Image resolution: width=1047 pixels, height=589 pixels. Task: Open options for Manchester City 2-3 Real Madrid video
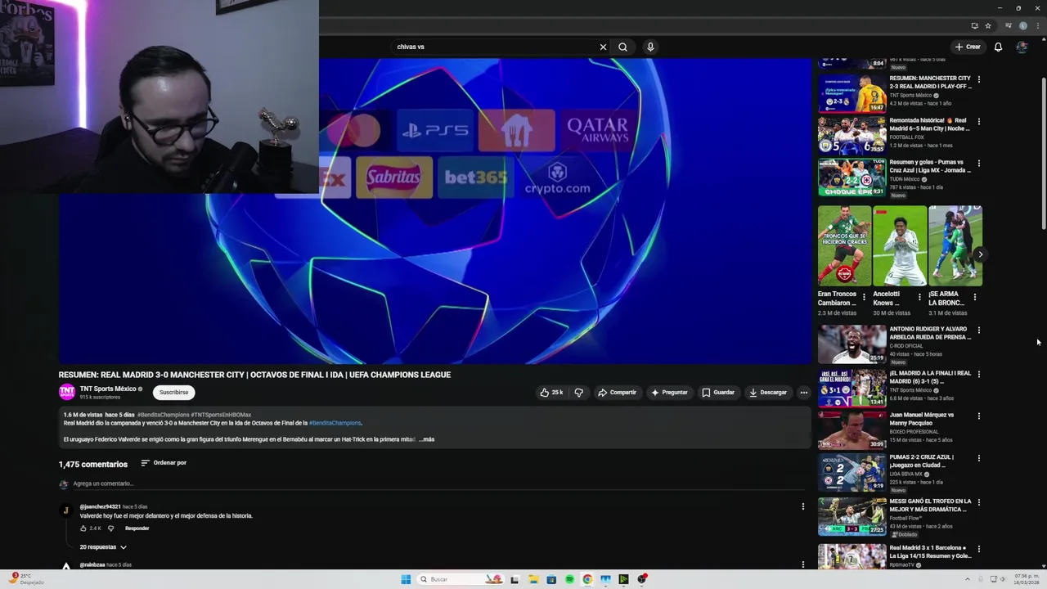978,79
